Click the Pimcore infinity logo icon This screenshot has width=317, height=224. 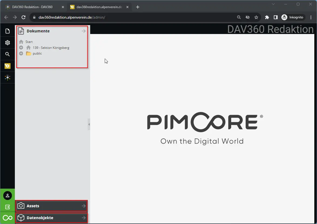8,218
